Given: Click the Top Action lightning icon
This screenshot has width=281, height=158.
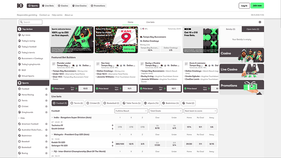Looking at the screenshot, I should (x=19, y=29).
